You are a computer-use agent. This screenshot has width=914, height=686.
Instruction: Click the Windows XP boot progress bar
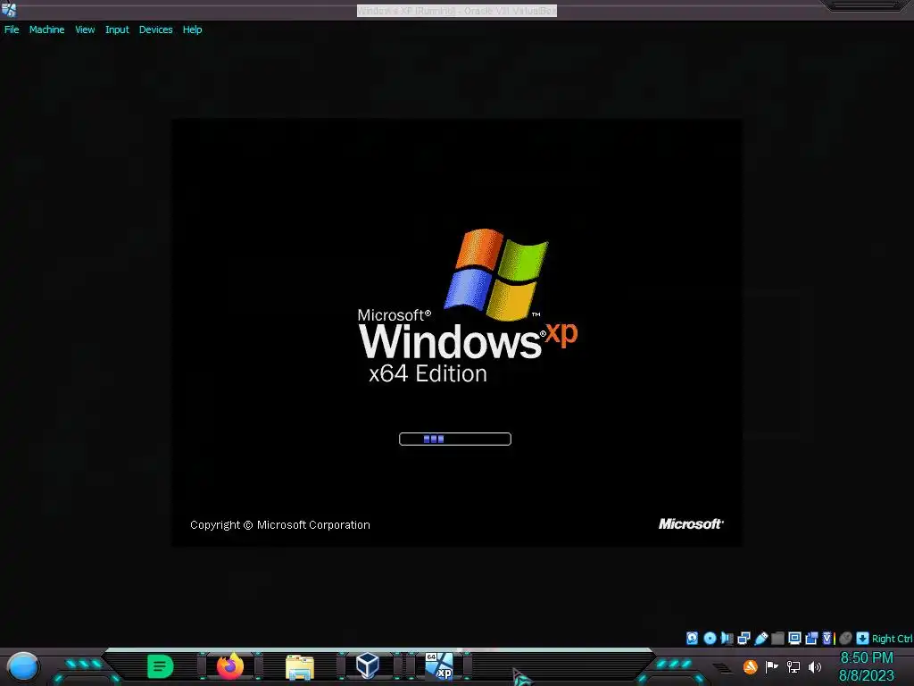click(x=455, y=439)
